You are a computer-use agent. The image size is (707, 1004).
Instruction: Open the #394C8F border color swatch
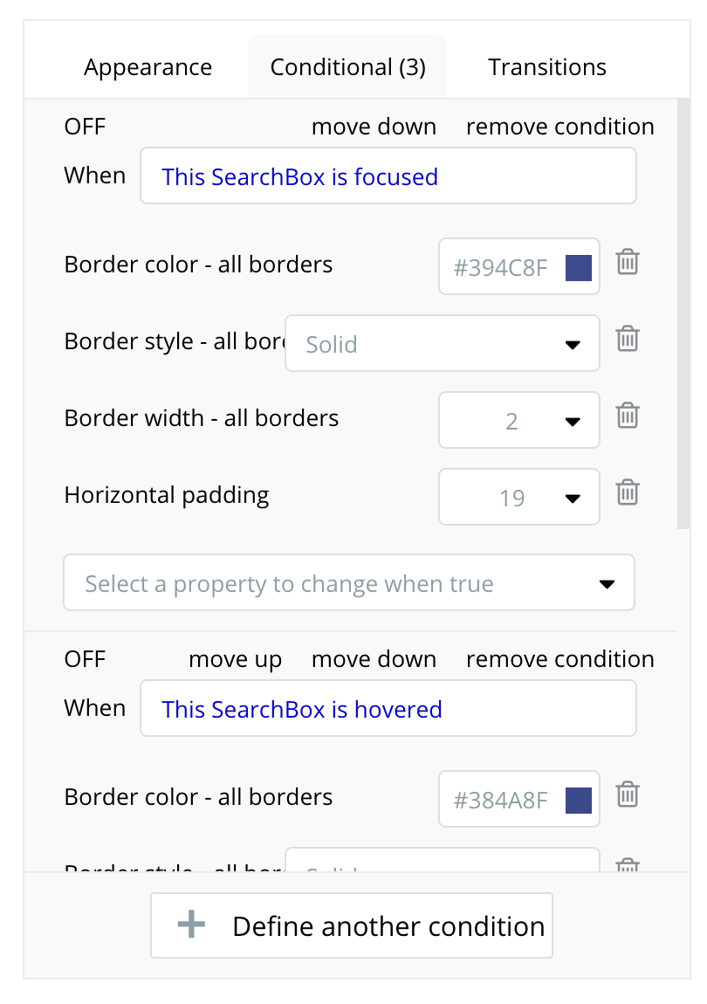point(579,268)
